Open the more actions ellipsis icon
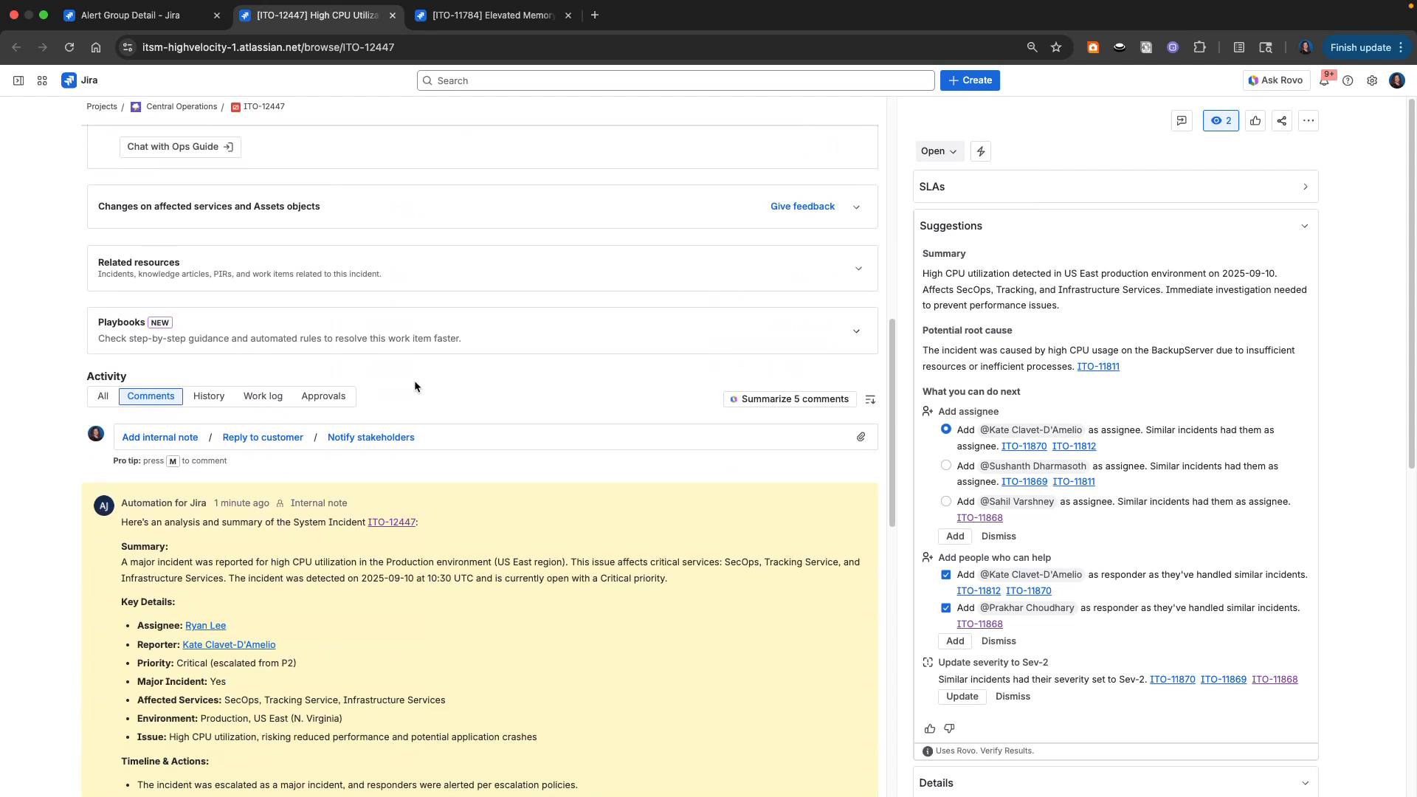The image size is (1417, 797). click(x=1308, y=120)
